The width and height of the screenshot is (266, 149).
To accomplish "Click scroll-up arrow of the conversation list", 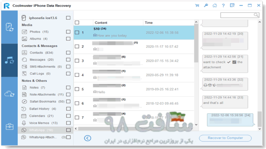I will pyautogui.click(x=196, y=22).
